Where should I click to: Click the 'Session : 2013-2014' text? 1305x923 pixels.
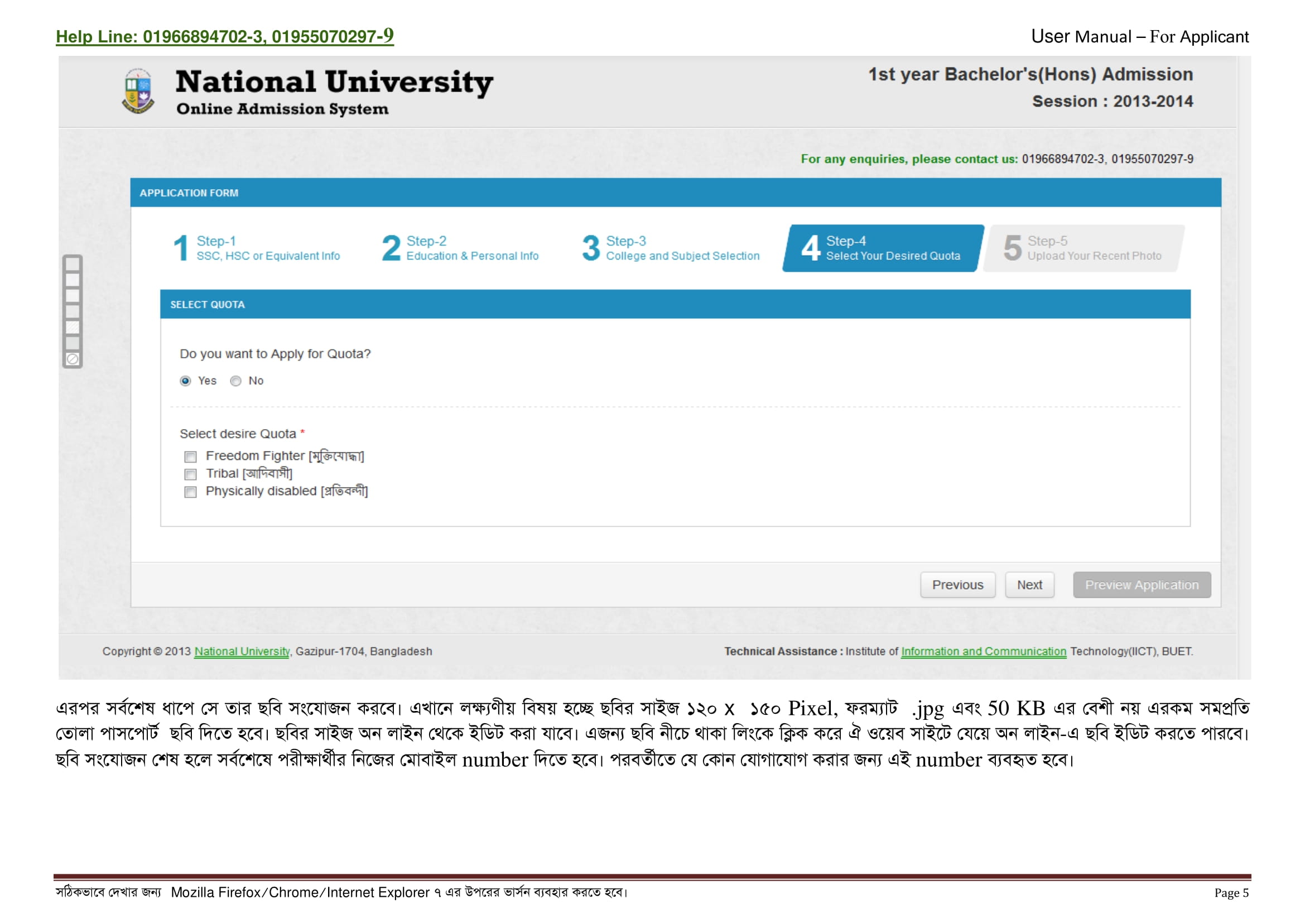pyautogui.click(x=1113, y=101)
